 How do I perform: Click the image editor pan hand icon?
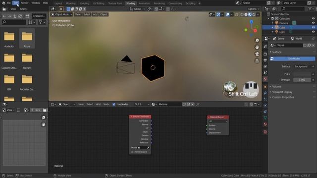pyautogui.click(x=43, y=125)
